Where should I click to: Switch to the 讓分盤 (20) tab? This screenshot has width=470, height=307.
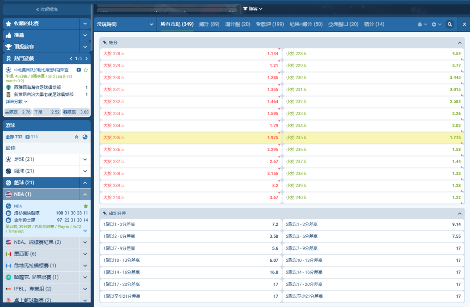[238, 24]
